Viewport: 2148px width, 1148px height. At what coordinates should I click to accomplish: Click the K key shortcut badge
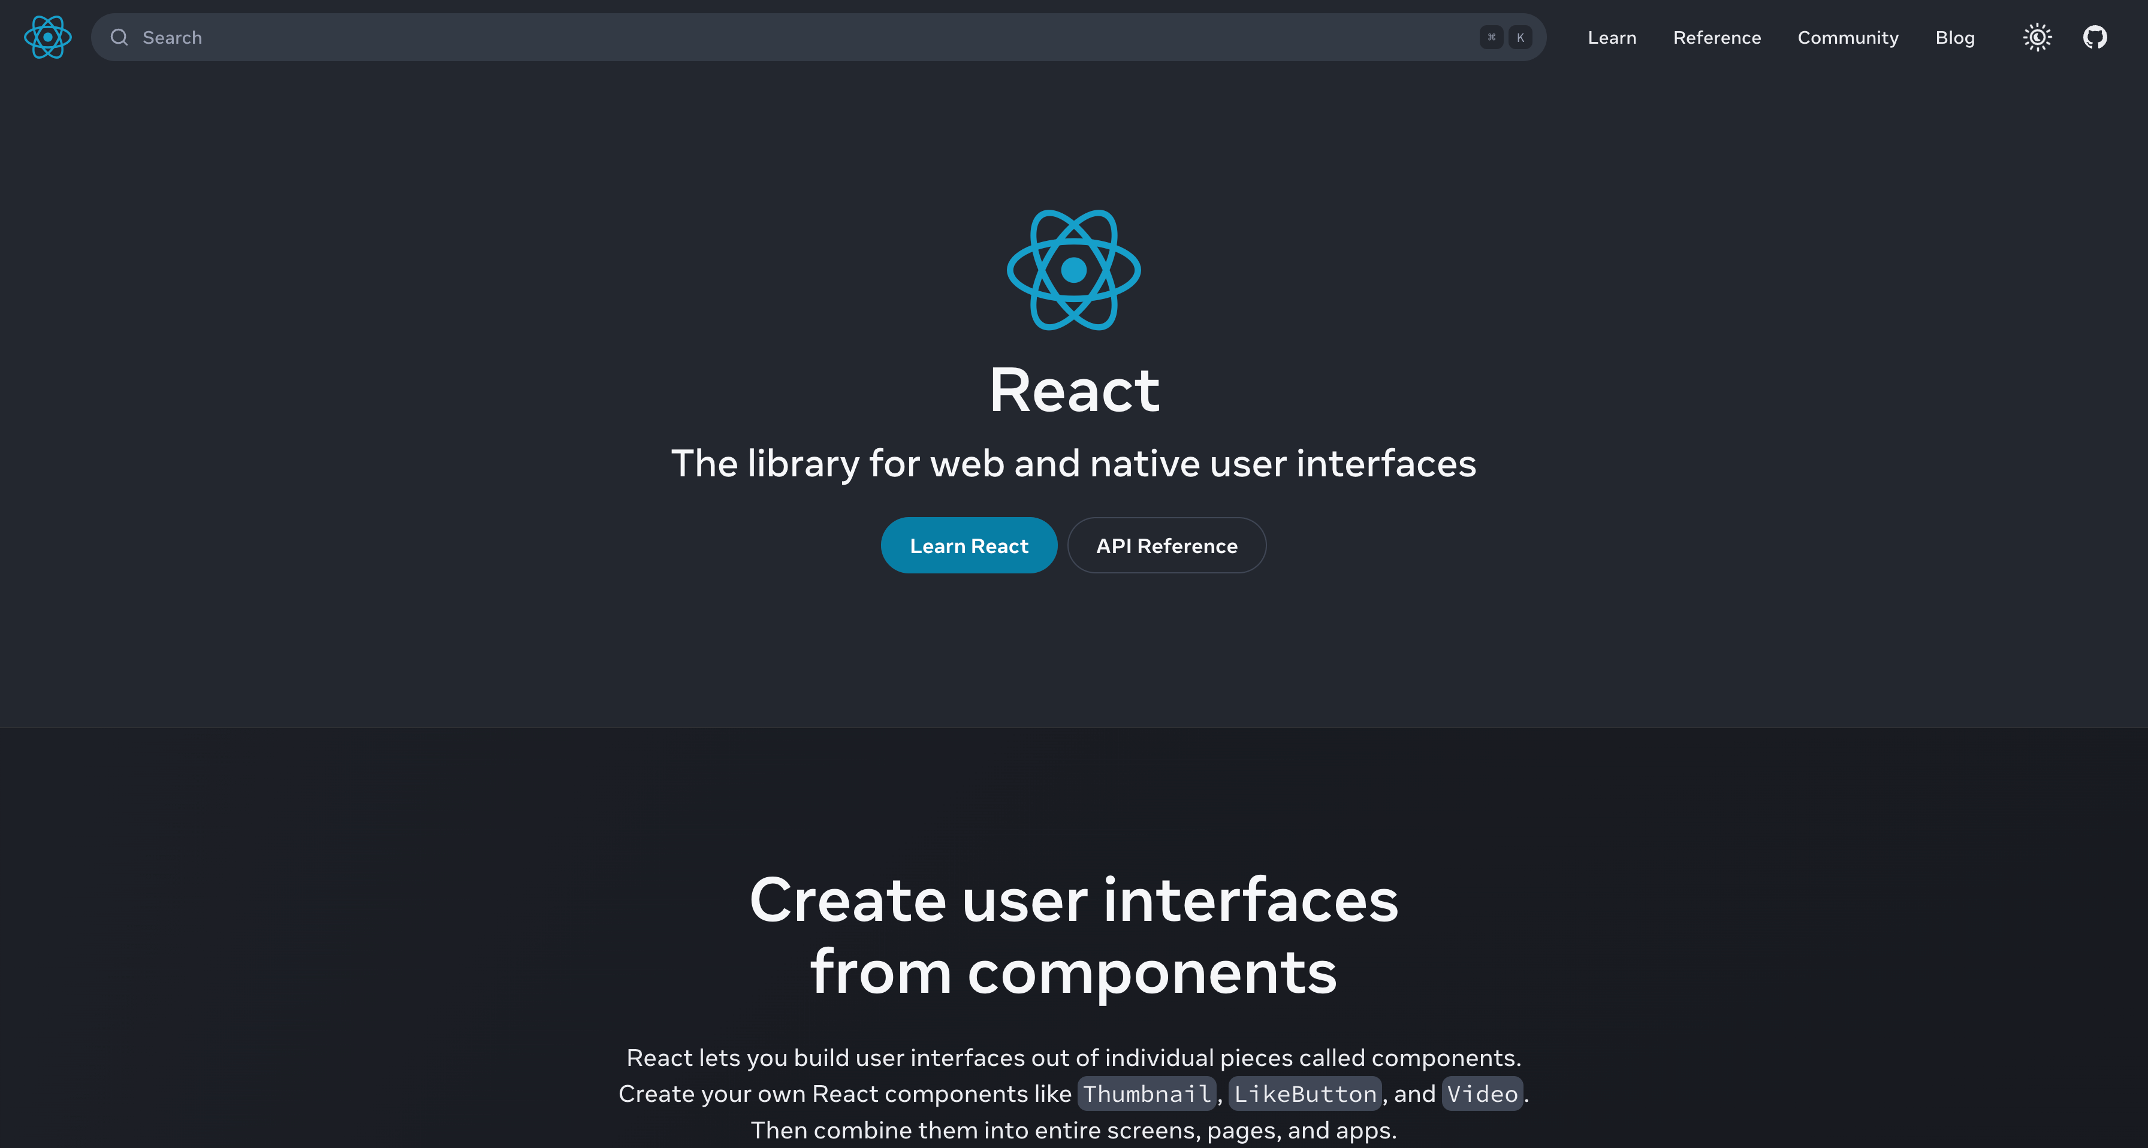tap(1520, 38)
